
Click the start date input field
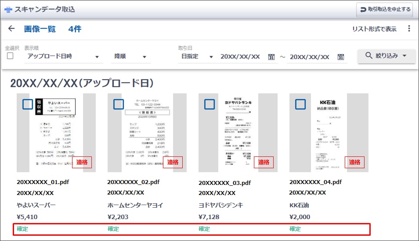[240, 57]
